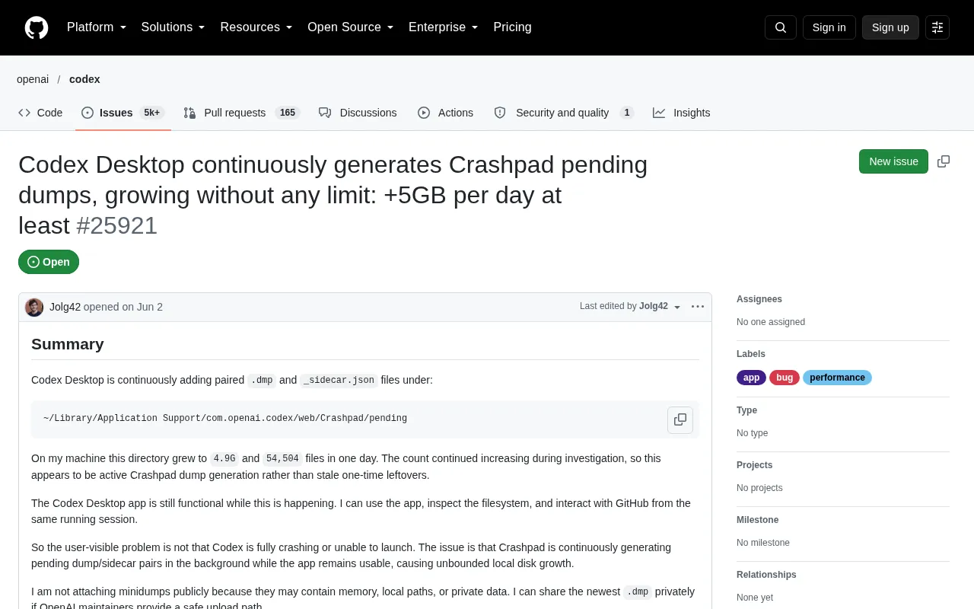Expand the Resources menu
The image size is (974, 609).
click(x=256, y=27)
